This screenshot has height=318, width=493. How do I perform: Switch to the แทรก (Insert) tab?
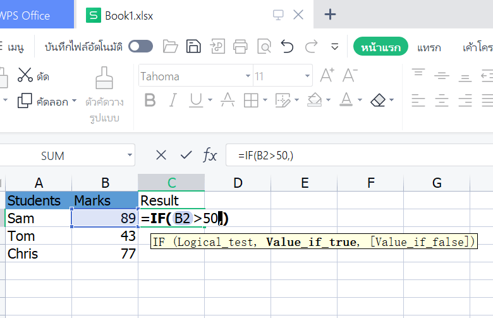[x=429, y=47]
